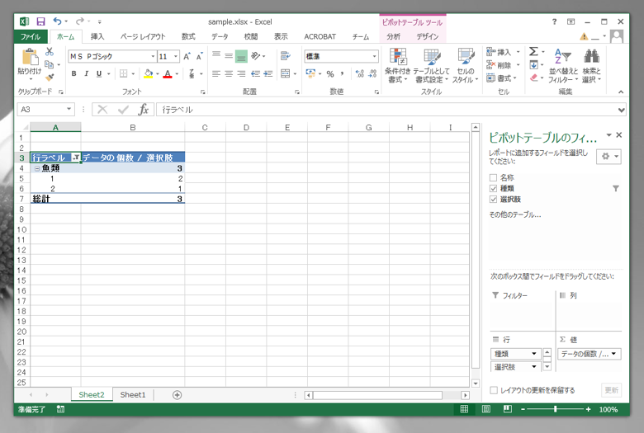This screenshot has height=433, width=644.
Task: Close the pivot table field list pane
Action: [x=619, y=134]
